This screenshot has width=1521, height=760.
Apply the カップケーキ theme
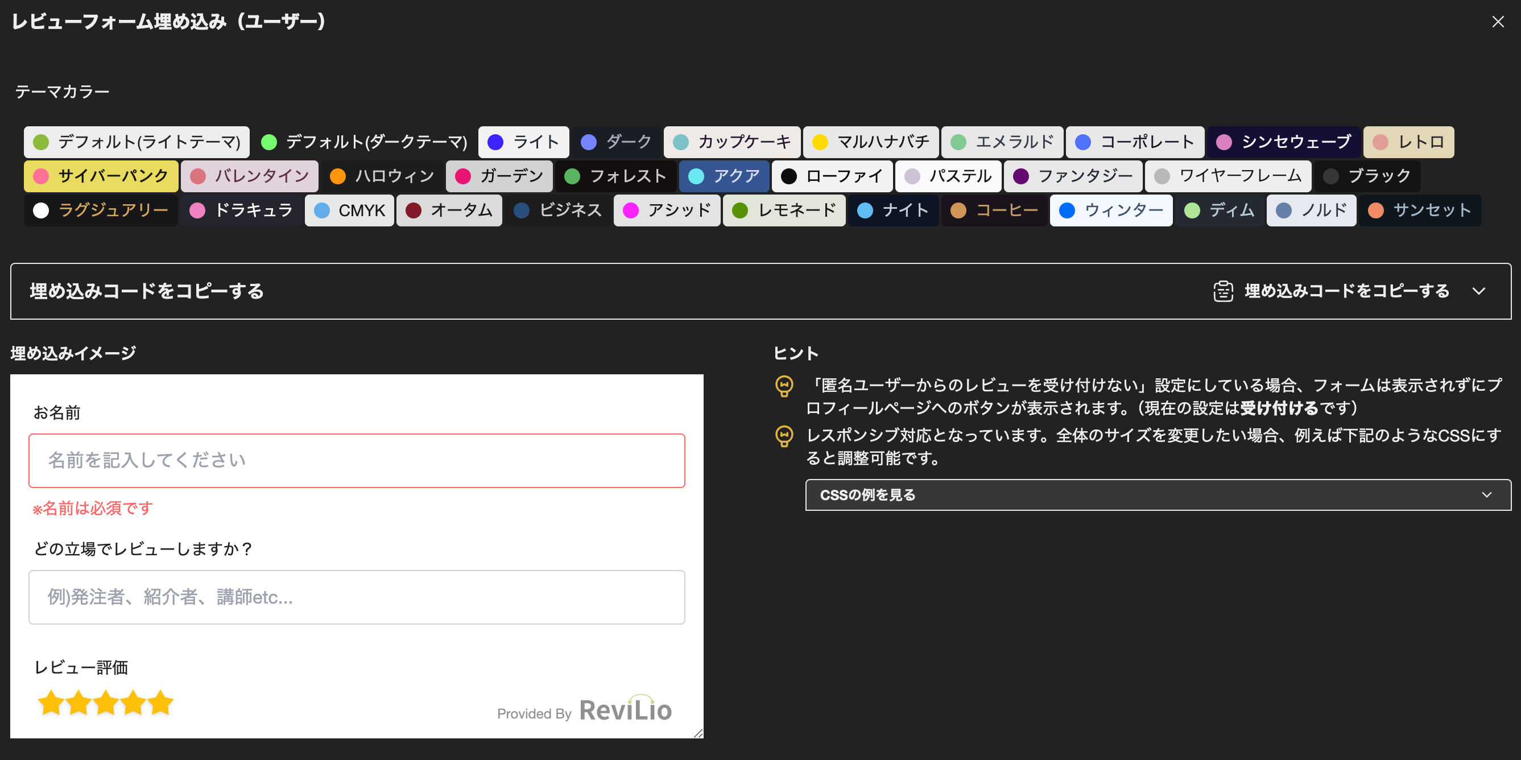[731, 142]
